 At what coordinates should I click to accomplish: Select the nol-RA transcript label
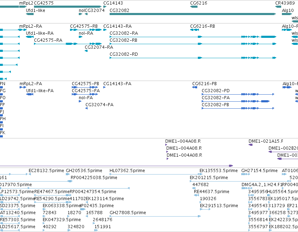coord(86,33)
